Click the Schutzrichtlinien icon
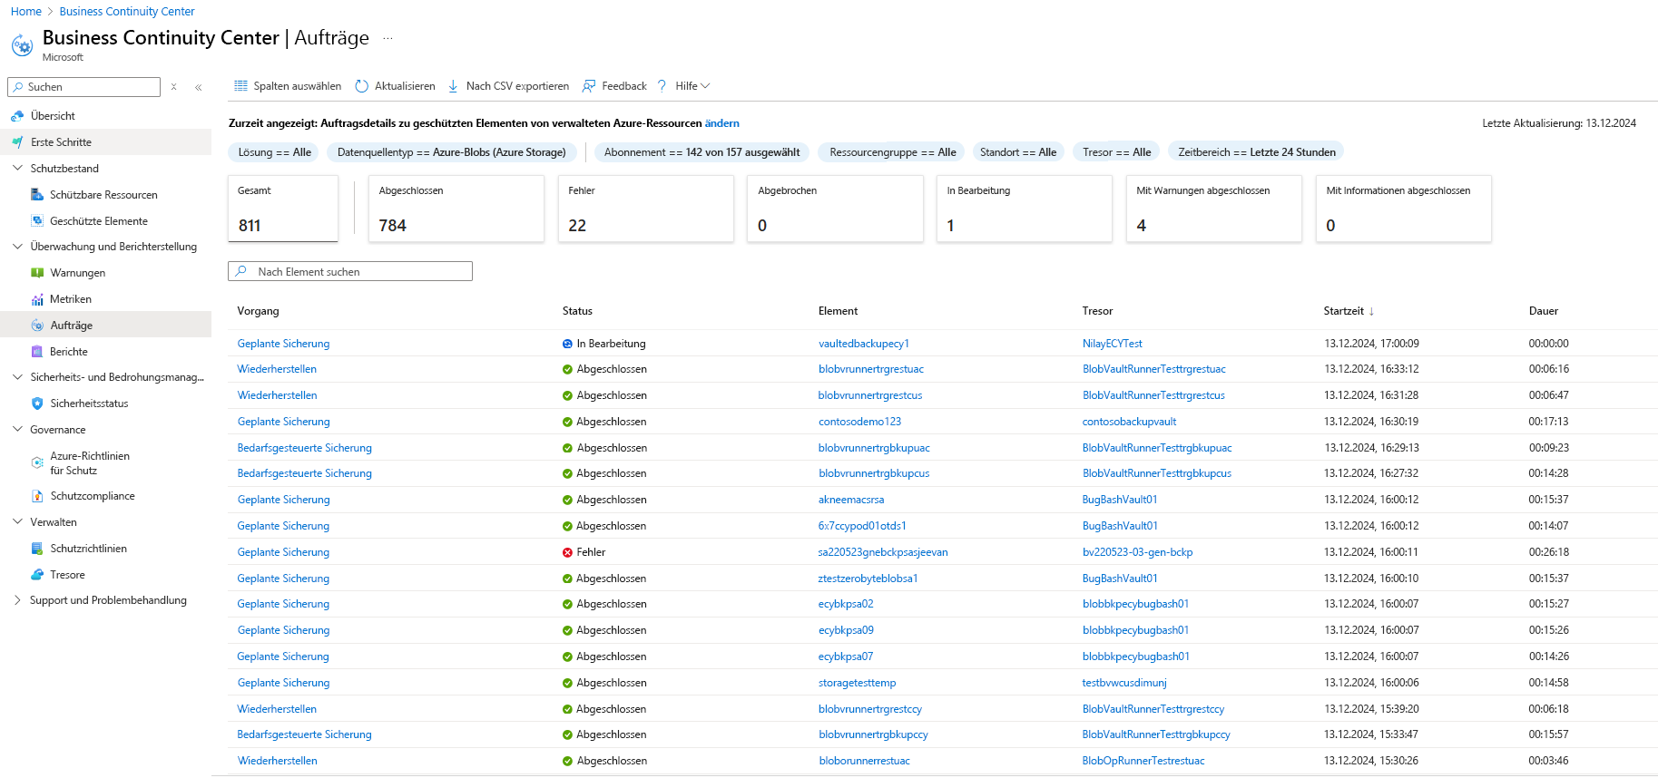1658x778 pixels. point(37,549)
